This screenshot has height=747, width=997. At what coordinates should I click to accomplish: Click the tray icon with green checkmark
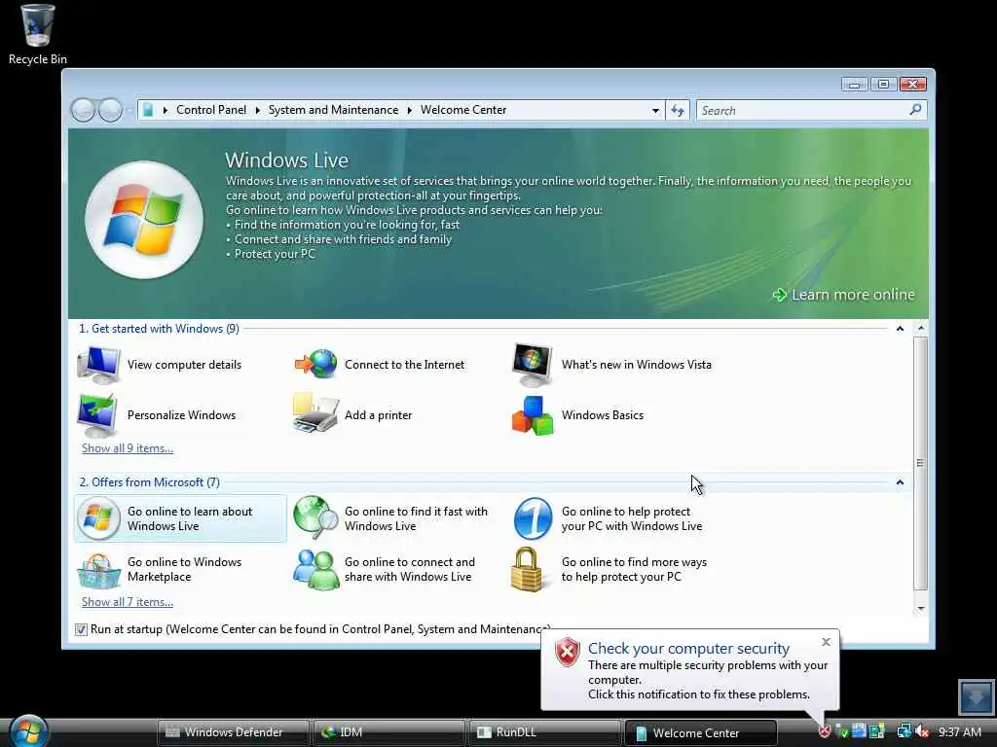coord(842,731)
